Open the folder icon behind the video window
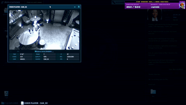 6,10
